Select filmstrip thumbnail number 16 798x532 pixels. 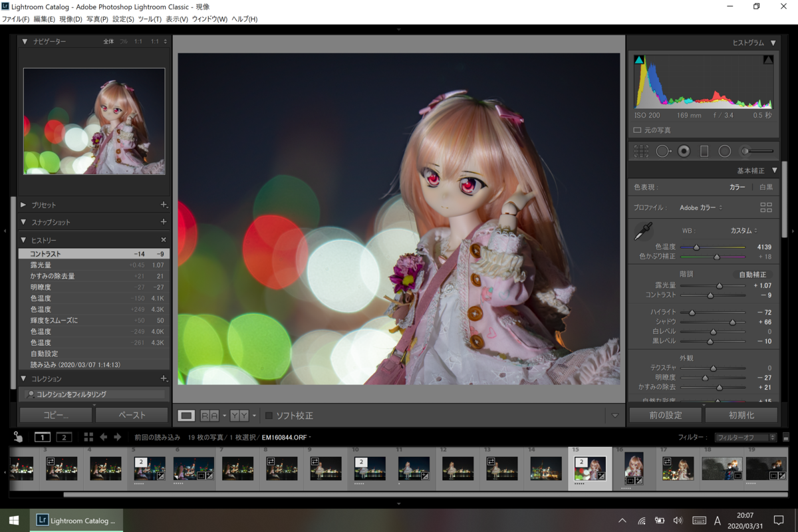pos(634,468)
